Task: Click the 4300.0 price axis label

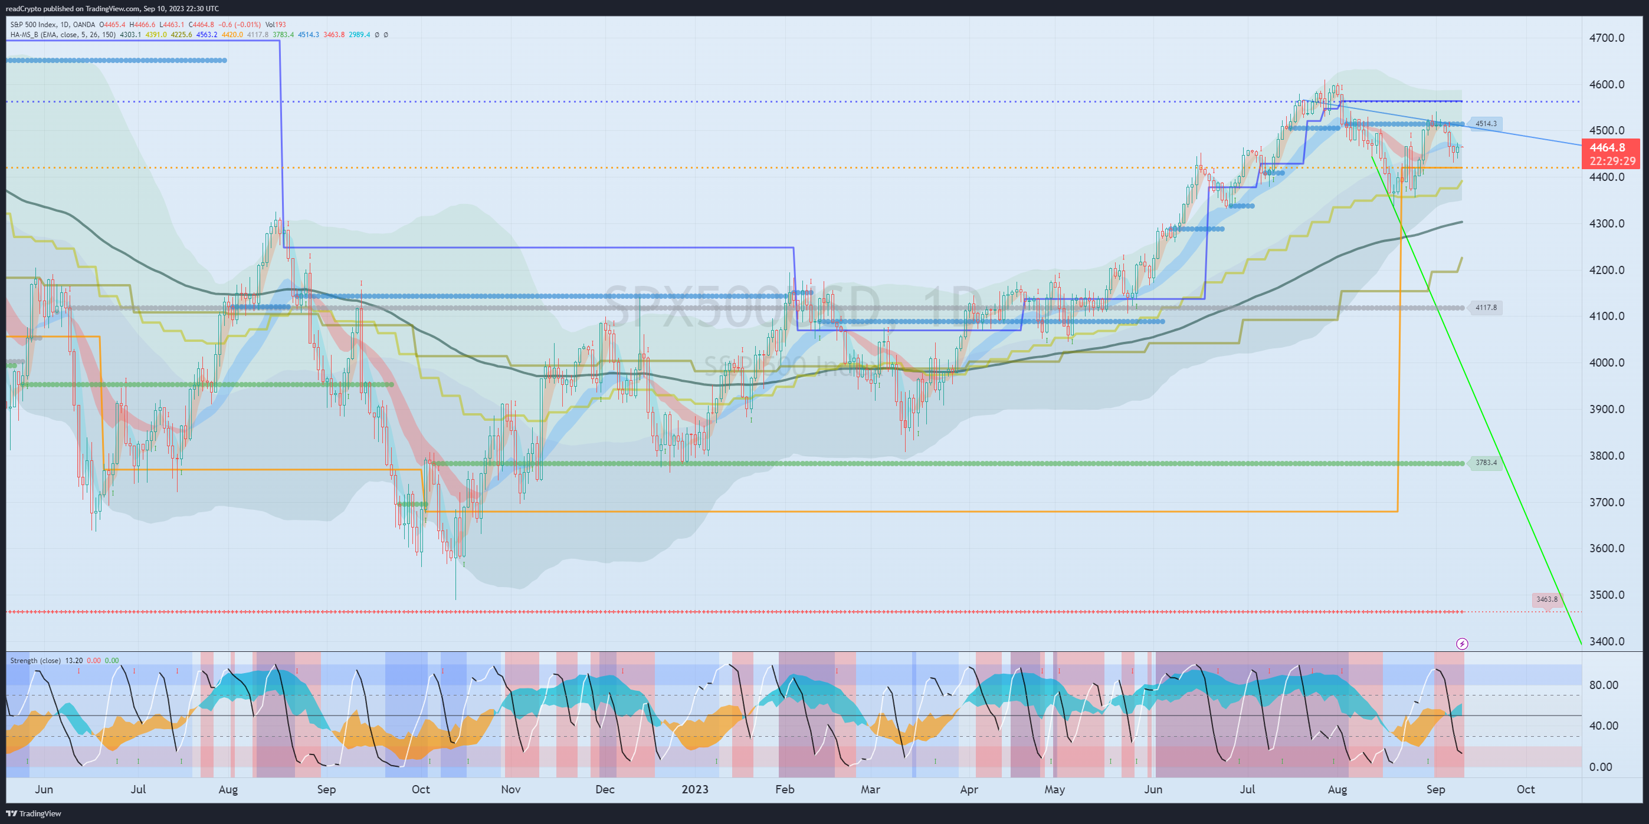Action: tap(1607, 223)
